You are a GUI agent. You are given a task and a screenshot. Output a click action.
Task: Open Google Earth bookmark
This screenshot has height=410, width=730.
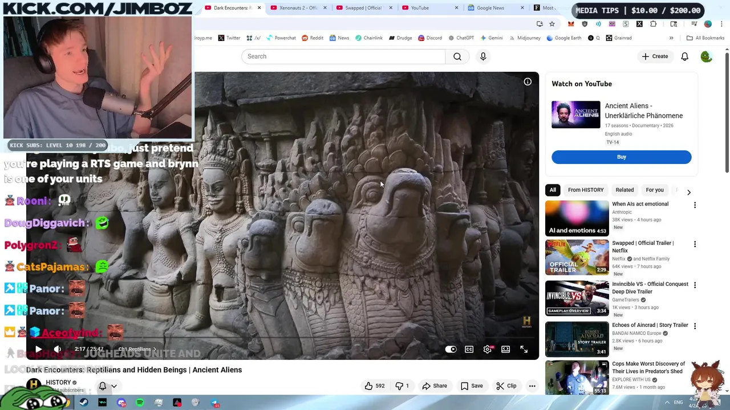(563, 38)
